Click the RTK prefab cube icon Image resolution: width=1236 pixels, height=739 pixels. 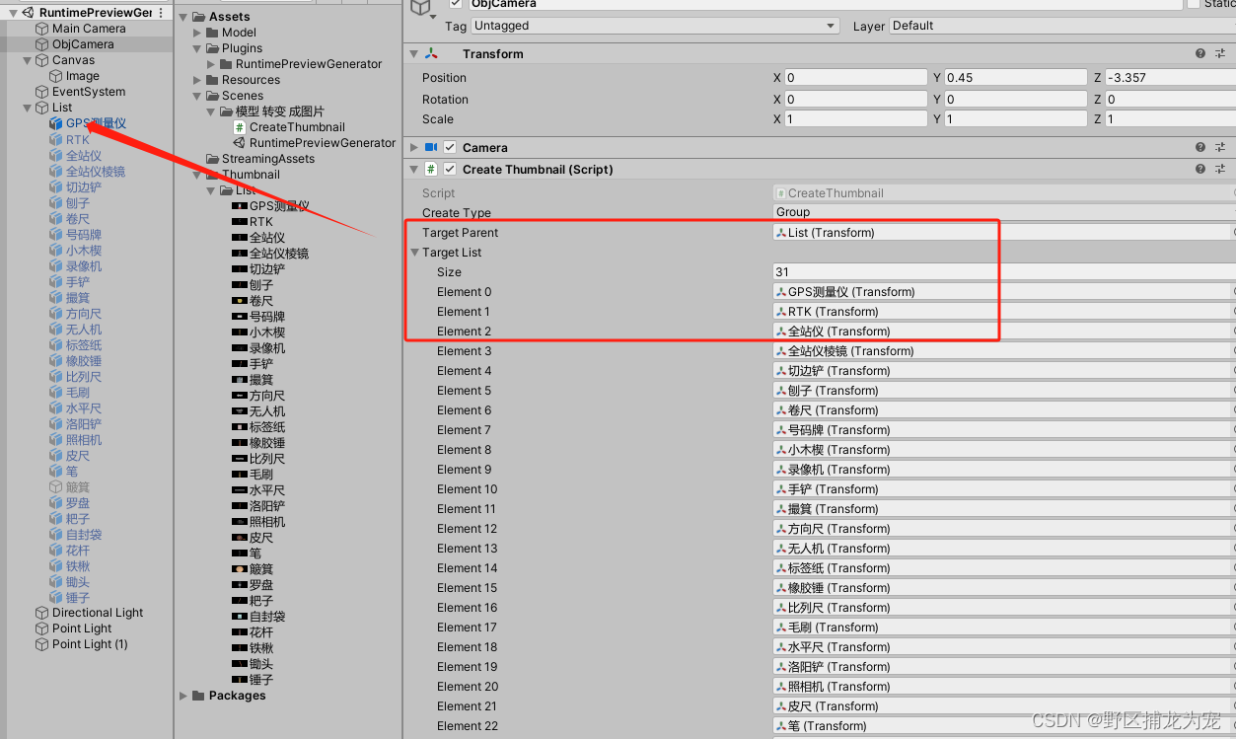(56, 140)
